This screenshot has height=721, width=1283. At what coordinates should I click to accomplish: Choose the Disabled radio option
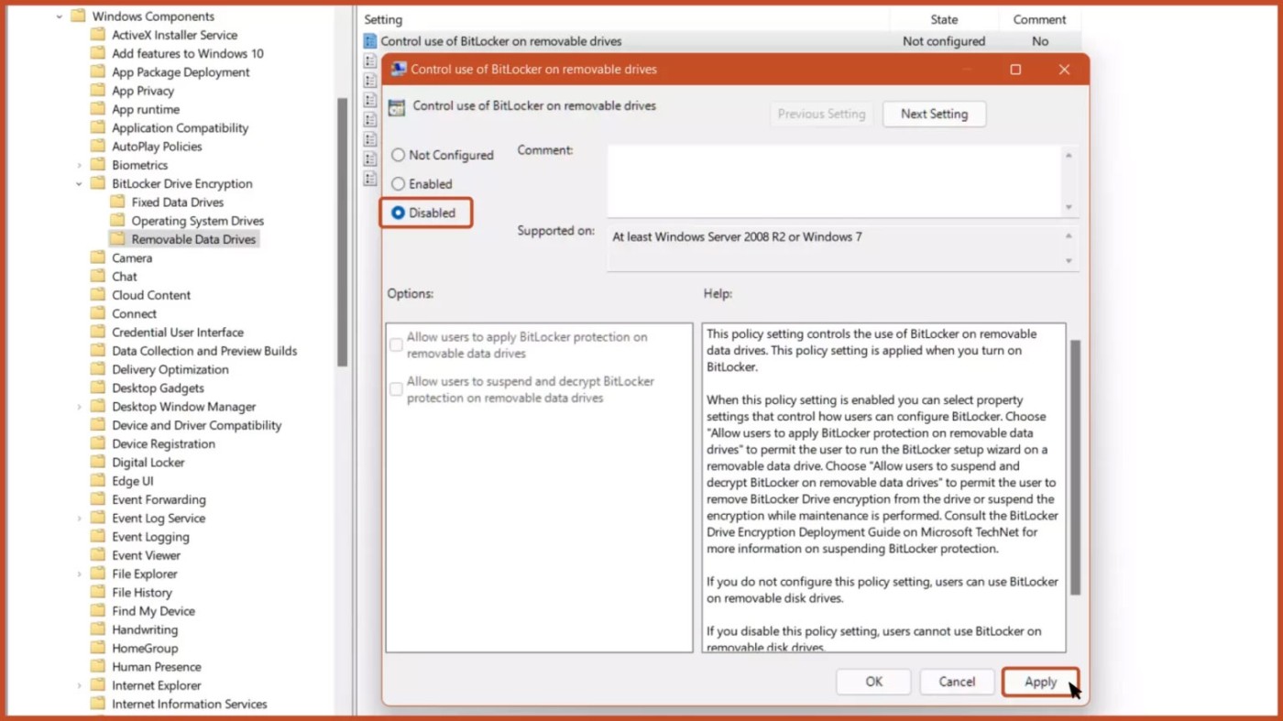pos(399,213)
